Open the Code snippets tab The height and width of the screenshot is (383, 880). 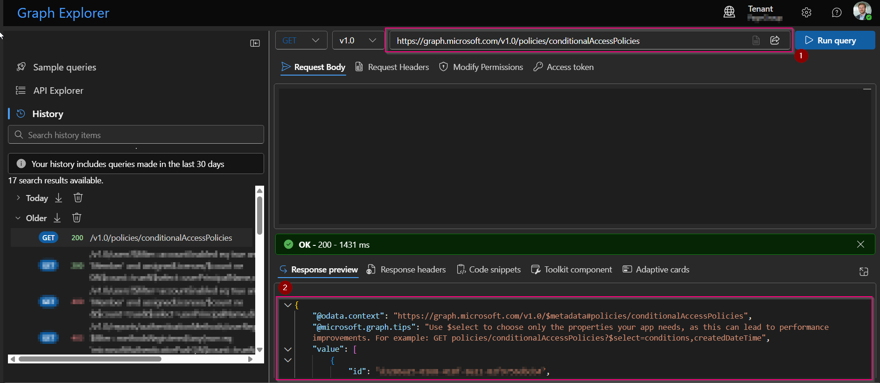[489, 270]
